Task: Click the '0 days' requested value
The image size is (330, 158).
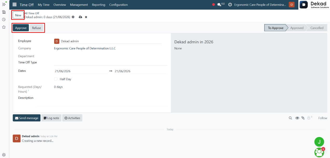Action: pyautogui.click(x=58, y=87)
